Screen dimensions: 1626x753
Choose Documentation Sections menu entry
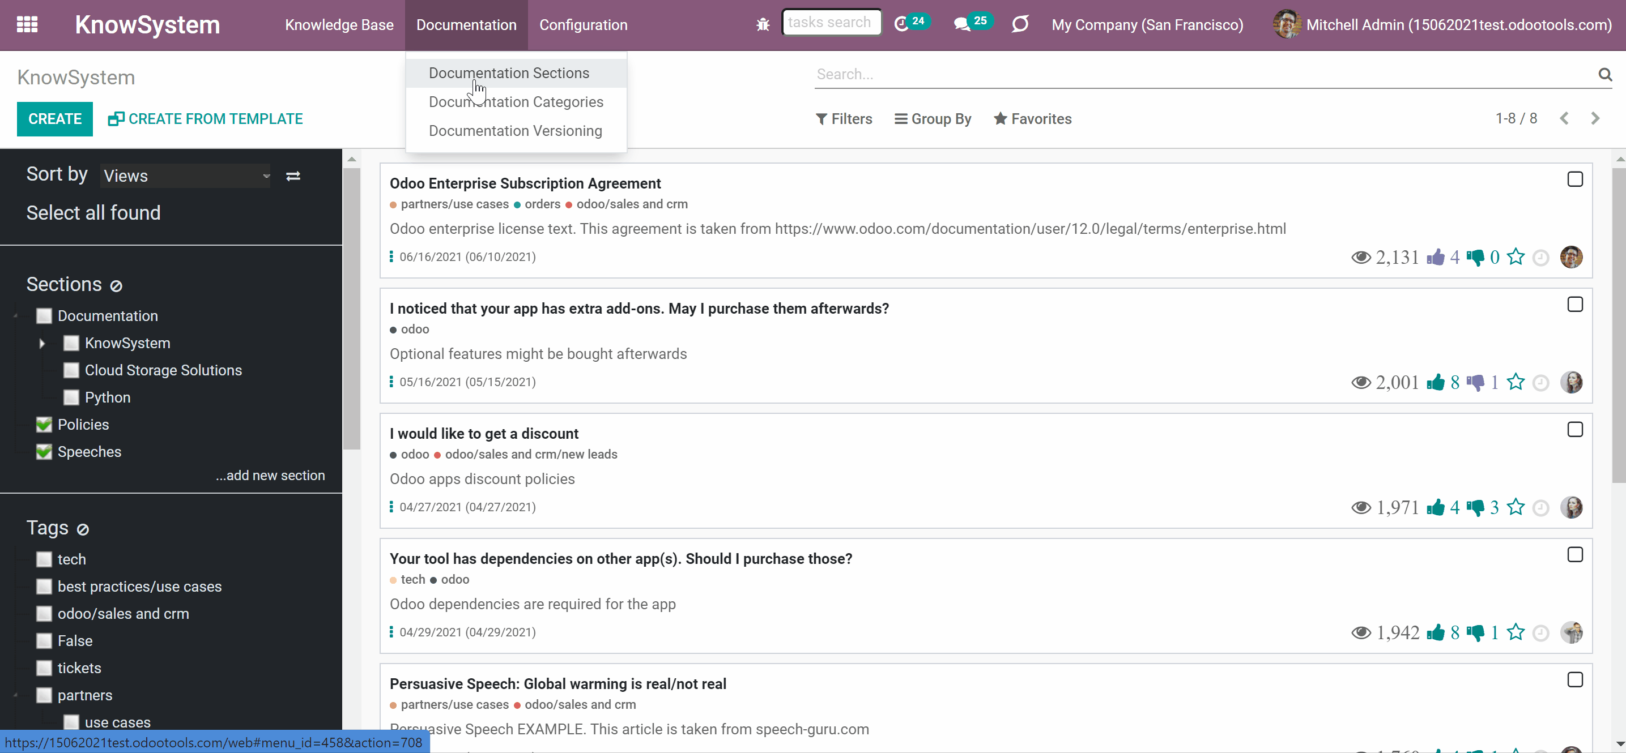[x=516, y=73]
